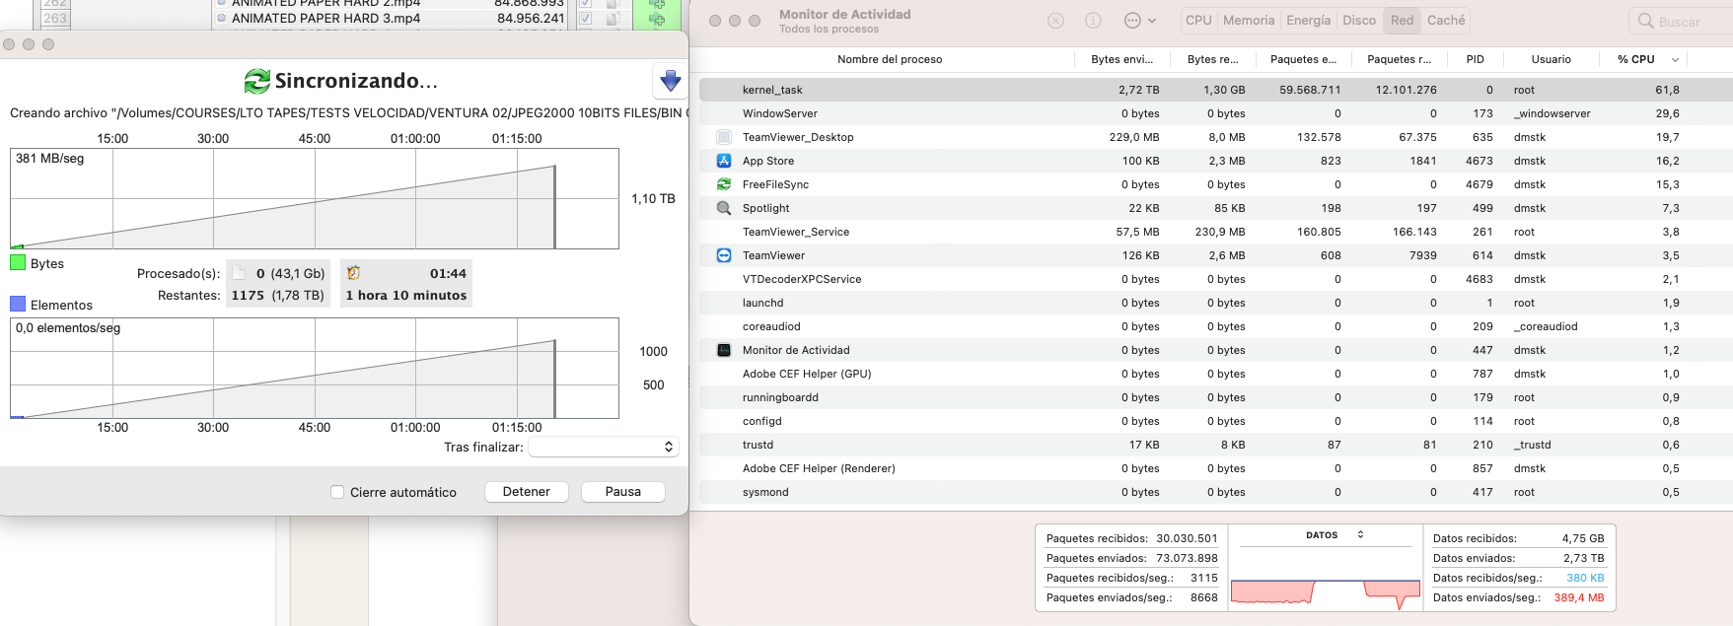The height and width of the screenshot is (626, 1733).
Task: Click the Pausa button
Action: 623,492
